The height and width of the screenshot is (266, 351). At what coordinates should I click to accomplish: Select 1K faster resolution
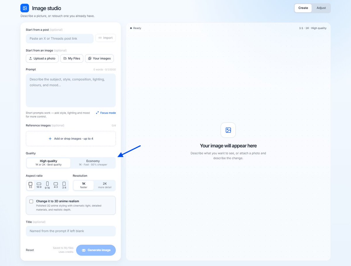point(84,185)
